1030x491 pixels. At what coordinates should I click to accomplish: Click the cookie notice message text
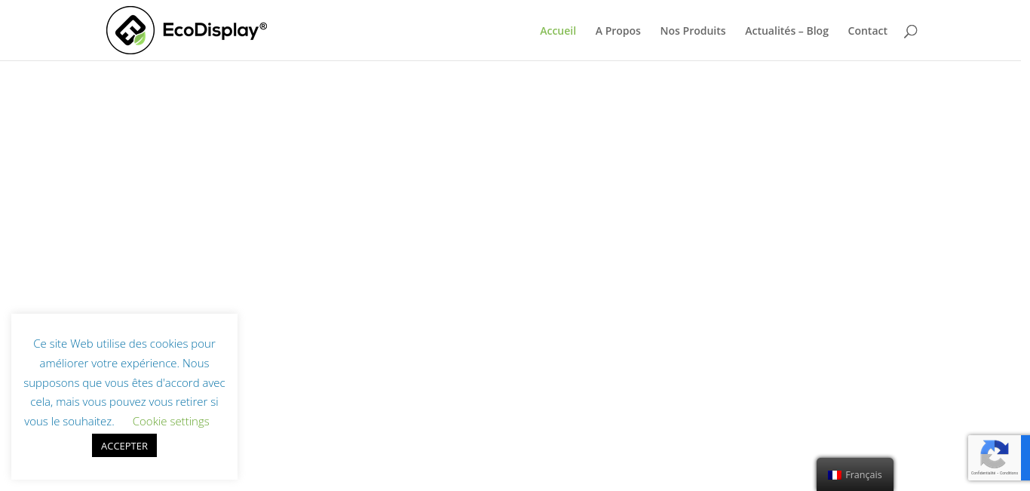coord(124,382)
